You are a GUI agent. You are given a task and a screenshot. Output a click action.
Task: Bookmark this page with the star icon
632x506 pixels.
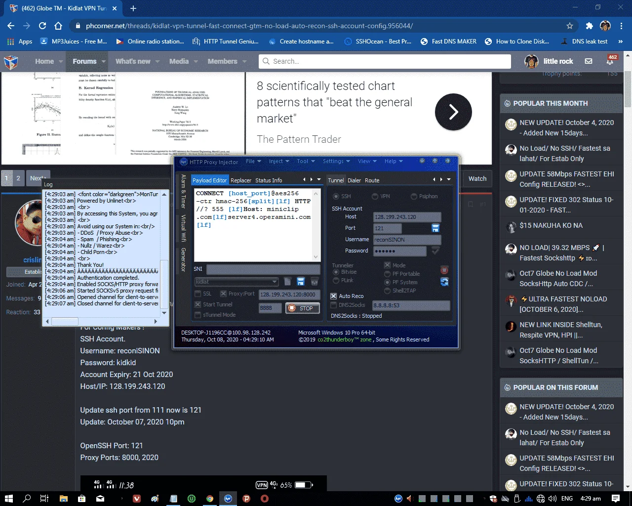(570, 26)
